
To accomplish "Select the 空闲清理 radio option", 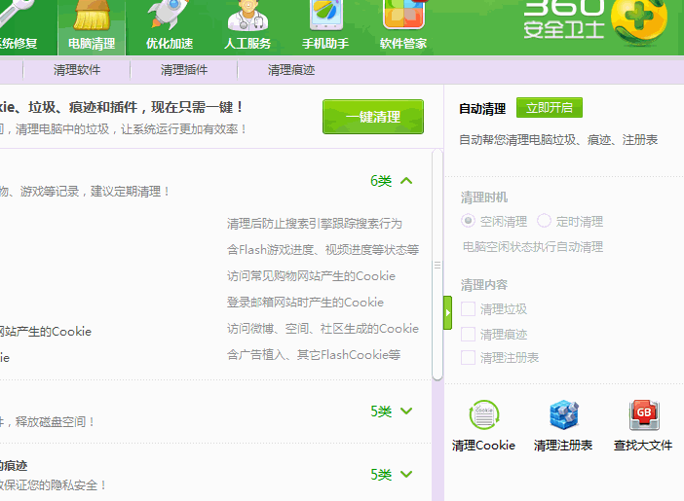I will tap(469, 221).
